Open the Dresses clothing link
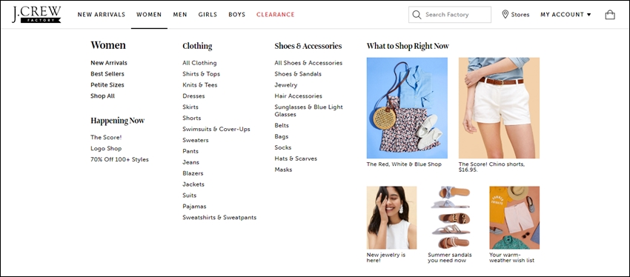Viewport: 630px width, 277px height. [193, 96]
